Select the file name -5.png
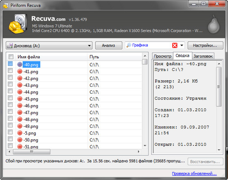The image size is (228, 180). [x=30, y=133]
